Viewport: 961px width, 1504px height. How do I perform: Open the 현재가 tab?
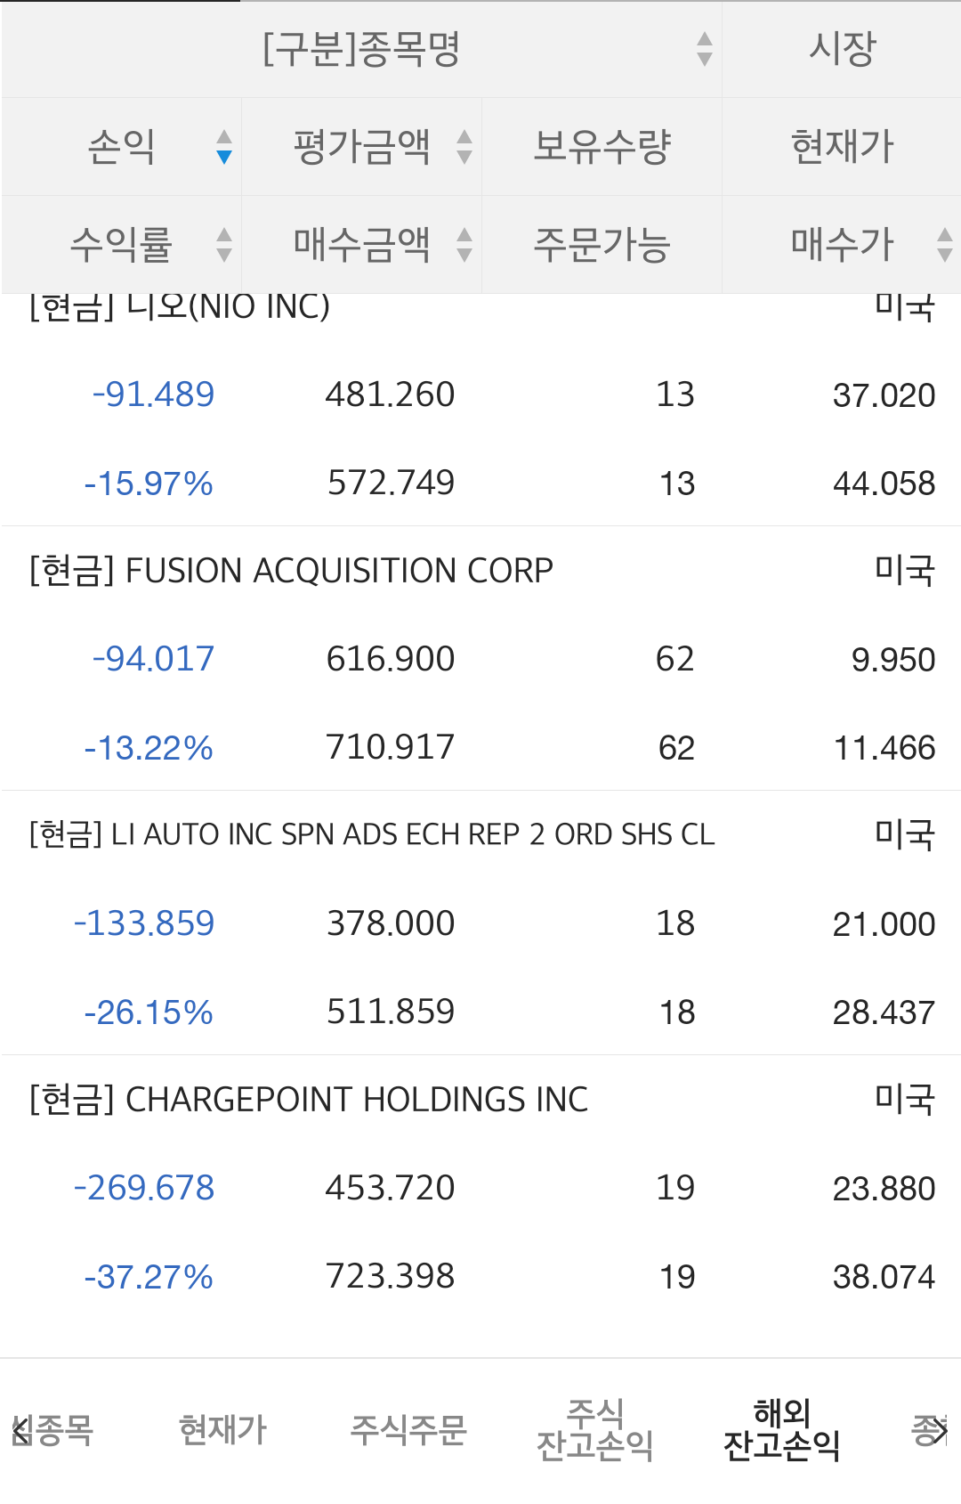[x=222, y=1430]
